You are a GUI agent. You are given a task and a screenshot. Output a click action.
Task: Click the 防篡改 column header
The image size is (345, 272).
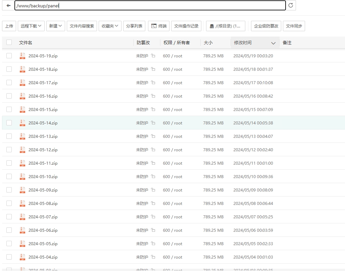(143, 43)
